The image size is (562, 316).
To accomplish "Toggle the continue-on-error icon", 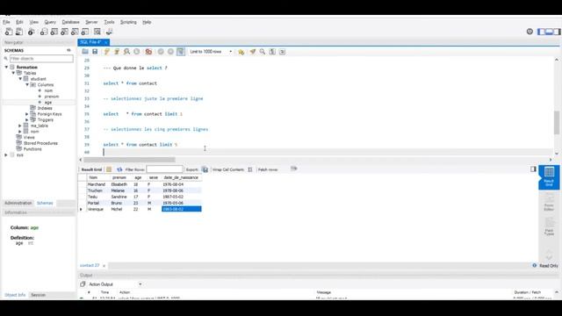I will (148, 52).
